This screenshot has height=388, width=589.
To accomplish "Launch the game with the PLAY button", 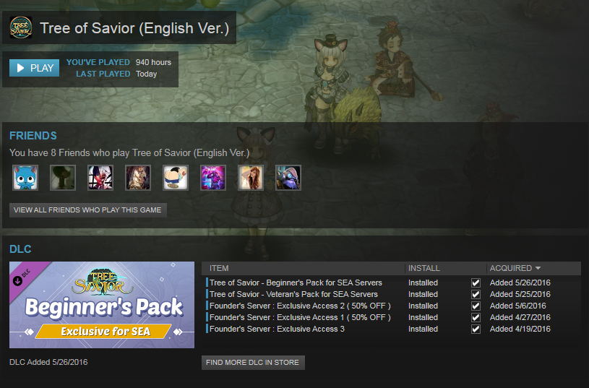I will point(34,68).
